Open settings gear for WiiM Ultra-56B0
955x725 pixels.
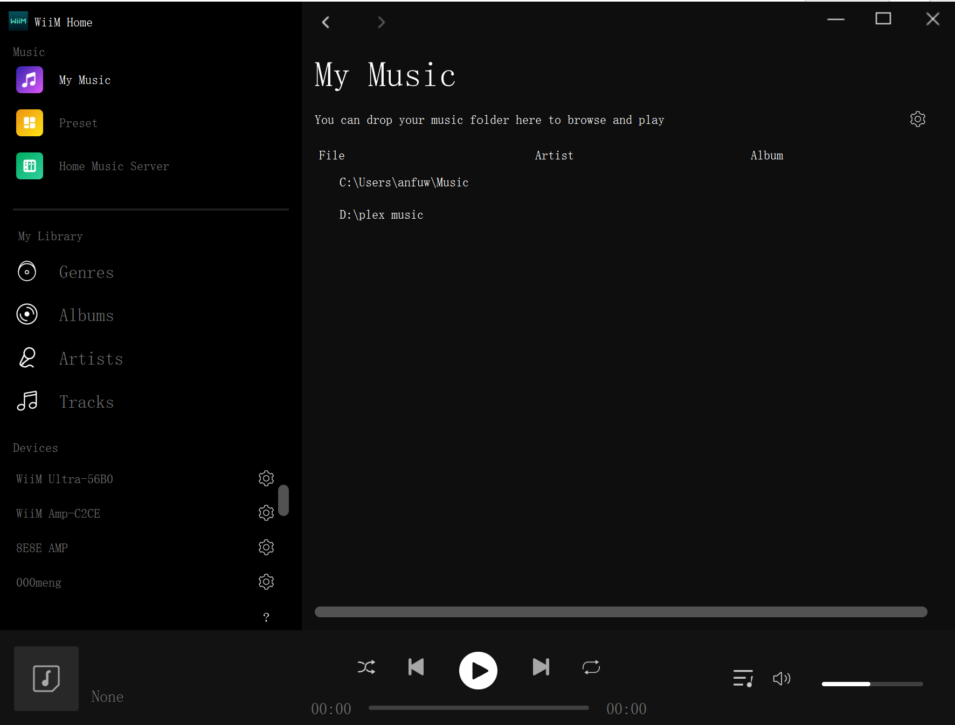266,478
